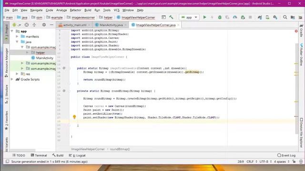This screenshot has height=171, width=305.
Task: Click the Stop square icon in toolbar
Action: (x=250, y=17)
